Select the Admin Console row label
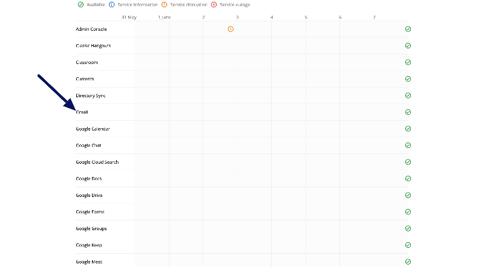 tap(91, 29)
